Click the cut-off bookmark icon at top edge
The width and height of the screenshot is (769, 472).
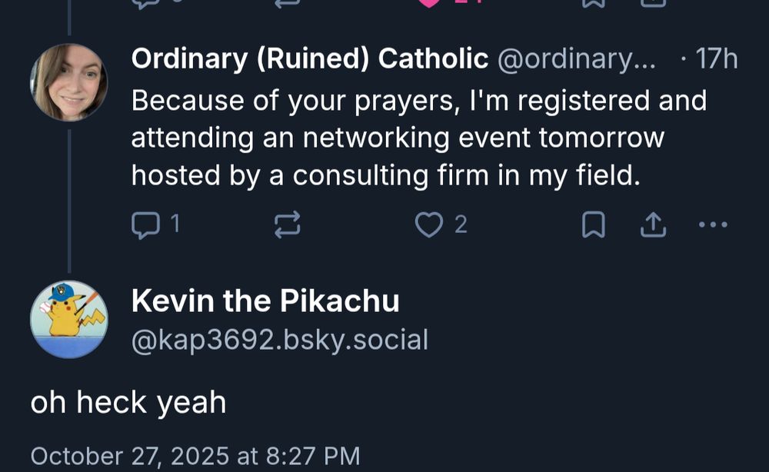coord(592,2)
